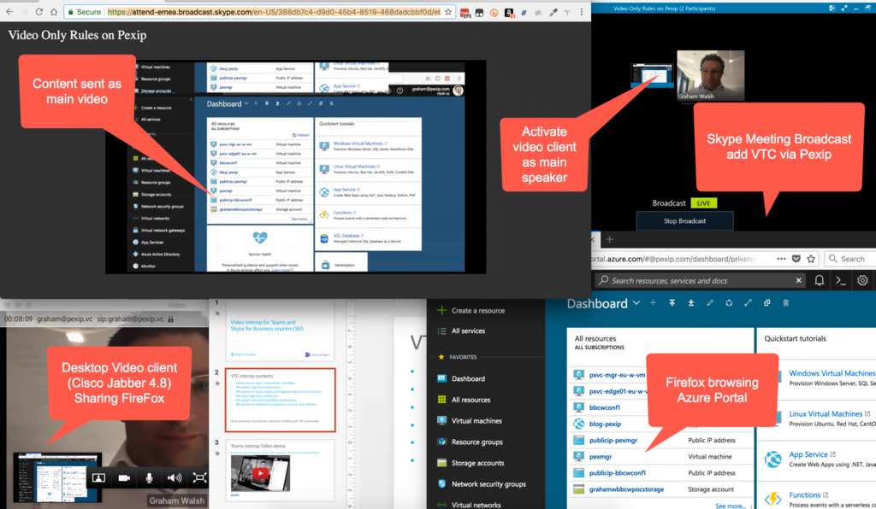Share the dashboard in Azure toolbar

pyautogui.click(x=729, y=302)
